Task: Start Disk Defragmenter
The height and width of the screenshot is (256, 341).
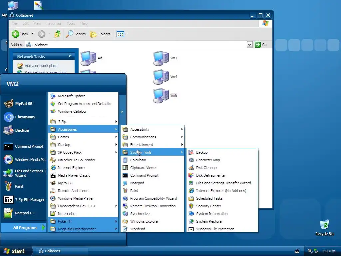Action: point(222,175)
